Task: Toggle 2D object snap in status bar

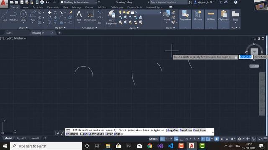Action: coord(208,139)
